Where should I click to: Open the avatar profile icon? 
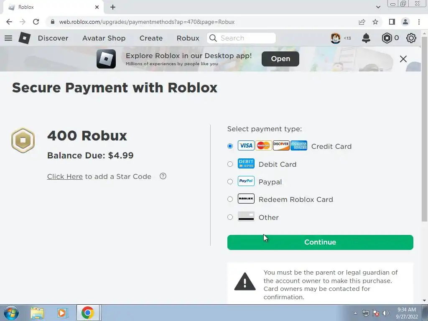pyautogui.click(x=336, y=38)
